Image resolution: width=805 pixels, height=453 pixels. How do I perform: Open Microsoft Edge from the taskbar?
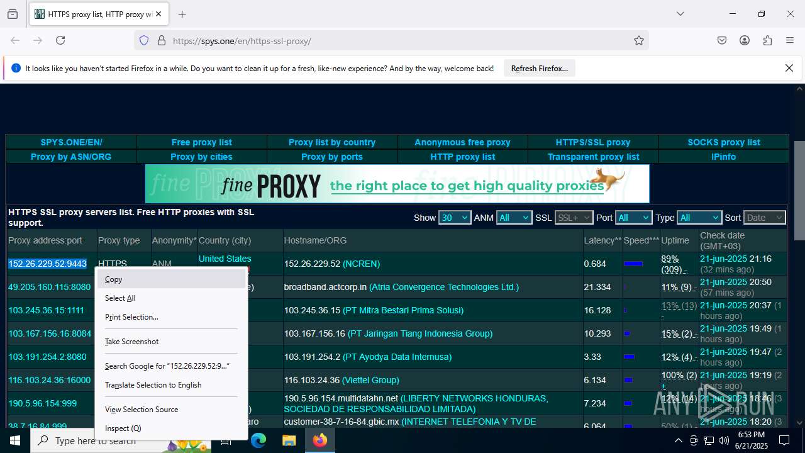click(x=258, y=440)
